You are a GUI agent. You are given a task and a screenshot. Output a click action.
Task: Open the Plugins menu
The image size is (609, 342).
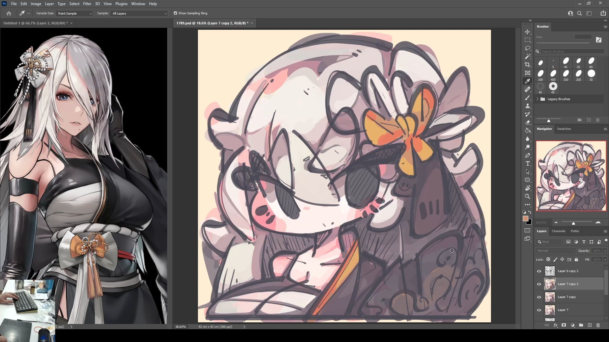[x=121, y=4]
